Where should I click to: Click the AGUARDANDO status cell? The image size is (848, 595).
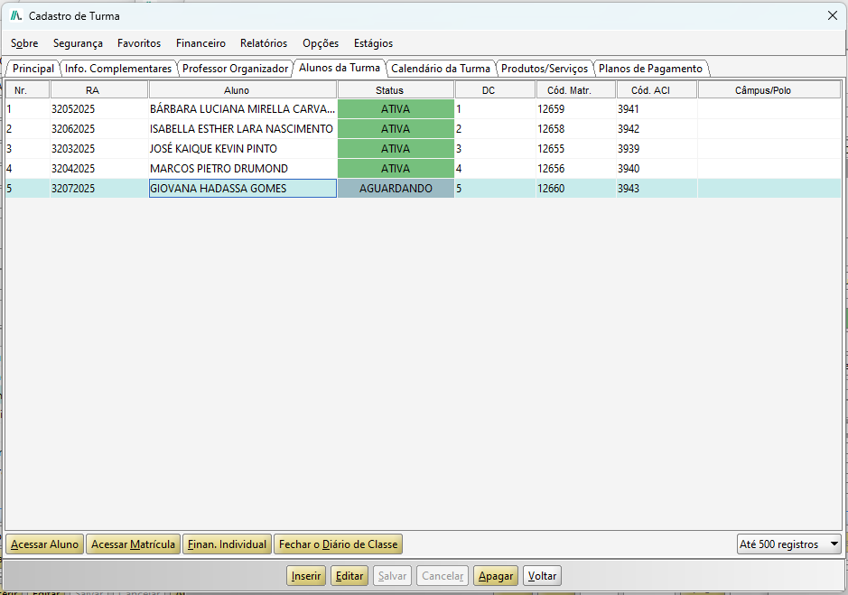pos(396,188)
